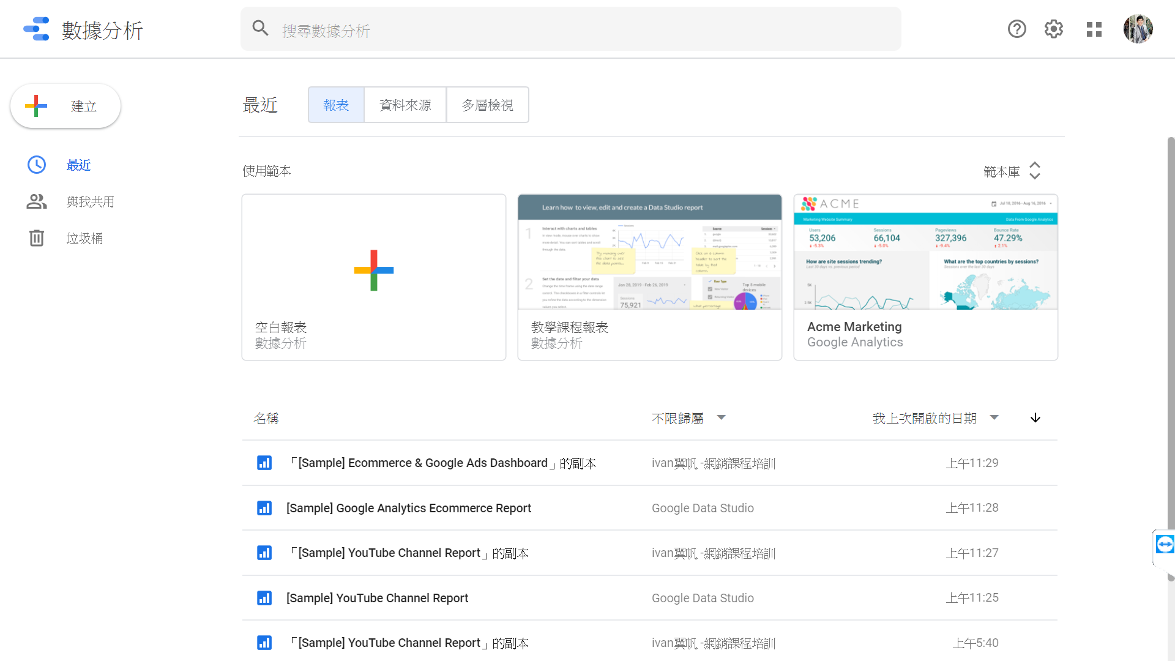This screenshot has width=1175, height=661.
Task: Open the 我上次開啟的日期 sort dropdown
Action: 936,418
